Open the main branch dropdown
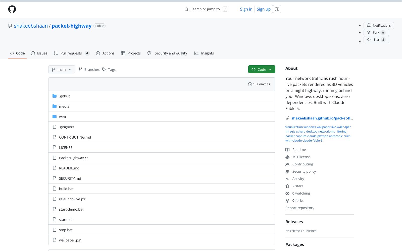Image resolution: width=402 pixels, height=251 pixels. pyautogui.click(x=62, y=70)
